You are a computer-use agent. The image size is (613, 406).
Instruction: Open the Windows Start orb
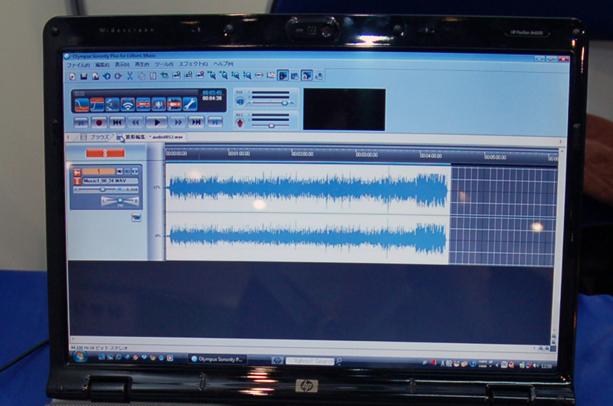click(x=80, y=356)
